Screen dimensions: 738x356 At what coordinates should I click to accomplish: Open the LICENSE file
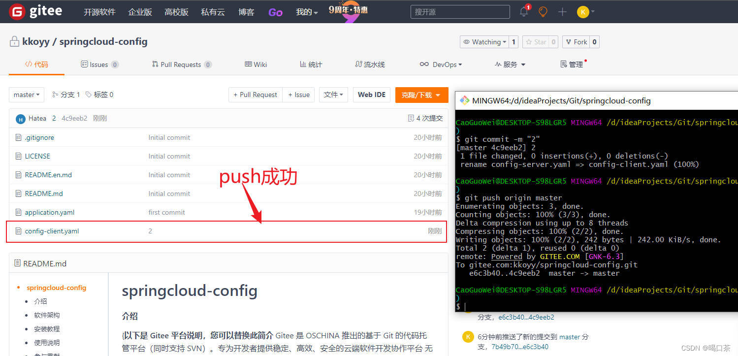coord(37,156)
